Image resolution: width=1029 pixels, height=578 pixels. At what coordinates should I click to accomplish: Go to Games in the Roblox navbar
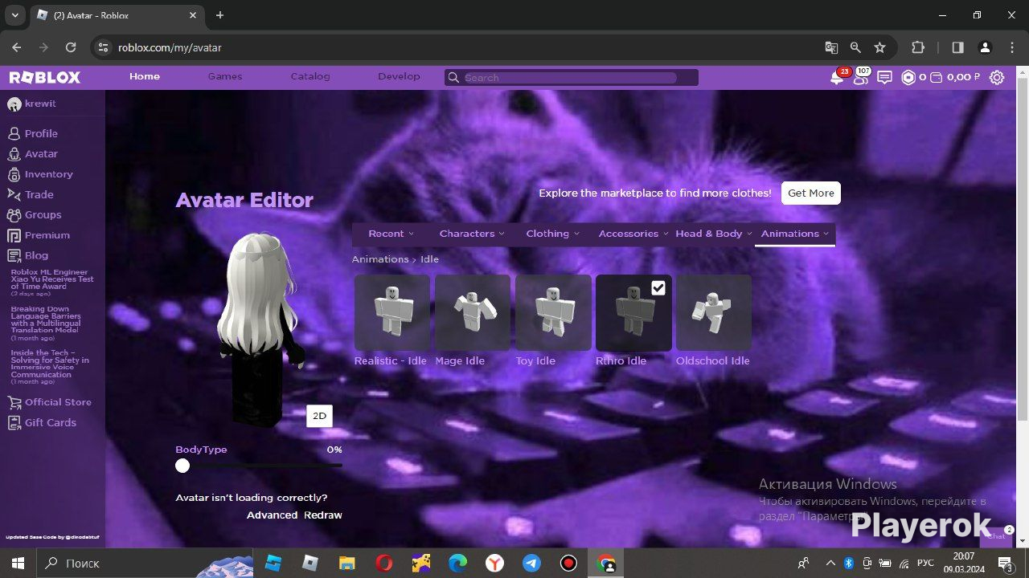tap(225, 76)
